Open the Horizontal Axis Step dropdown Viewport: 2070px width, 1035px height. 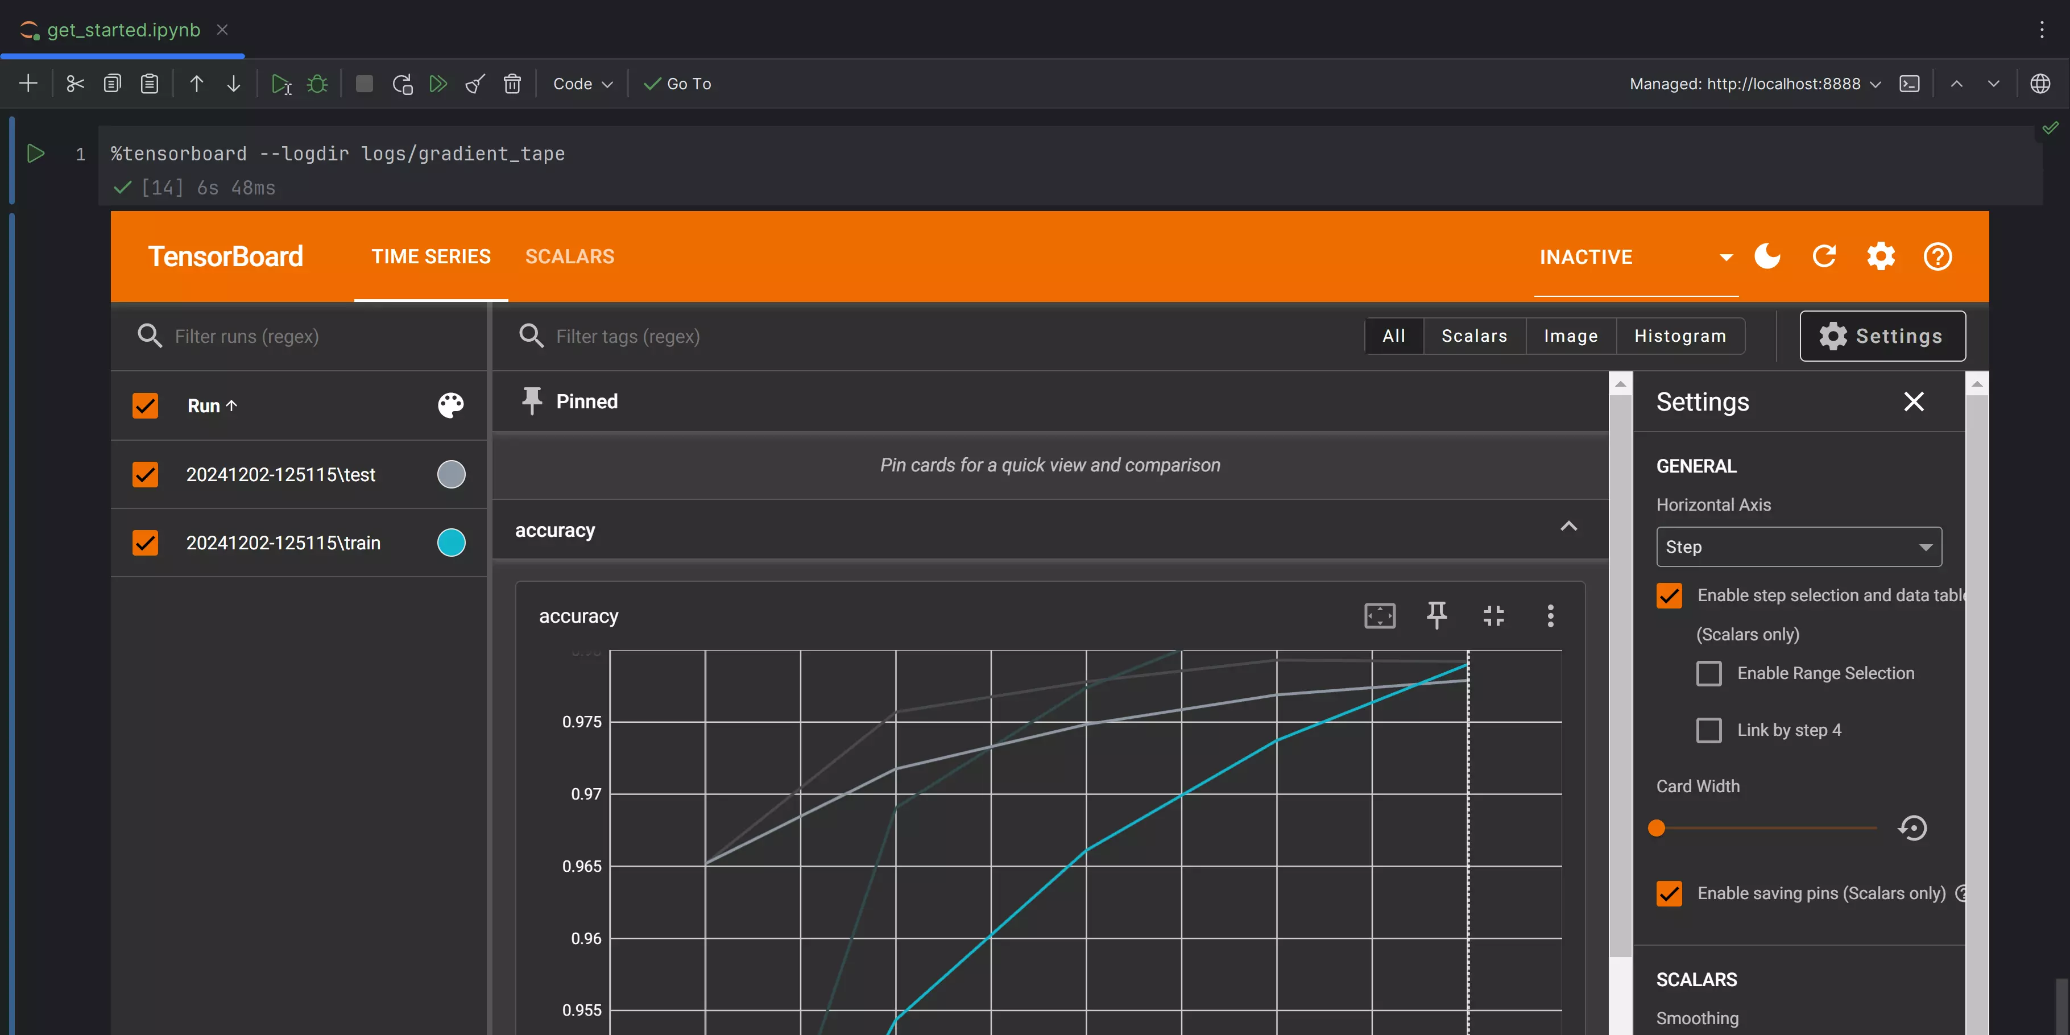pyautogui.click(x=1798, y=547)
